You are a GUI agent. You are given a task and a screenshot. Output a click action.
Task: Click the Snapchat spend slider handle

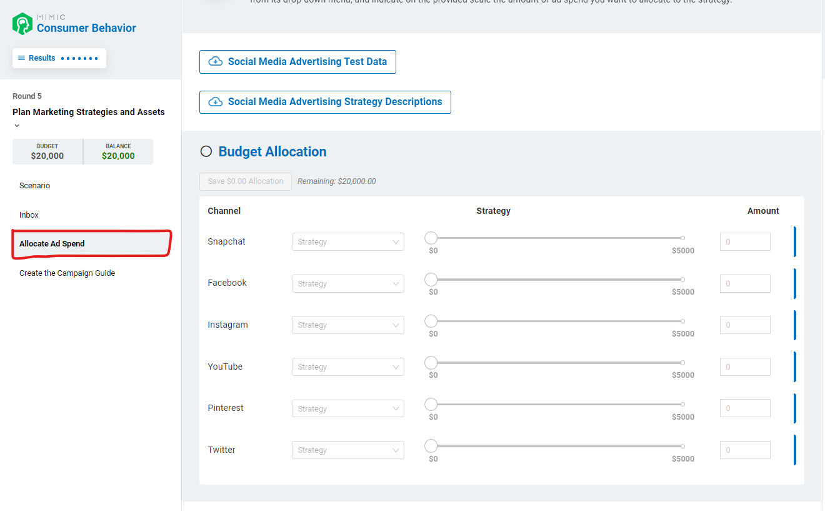click(x=431, y=238)
